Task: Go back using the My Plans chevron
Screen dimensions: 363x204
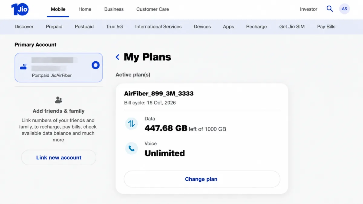Action: (x=117, y=57)
